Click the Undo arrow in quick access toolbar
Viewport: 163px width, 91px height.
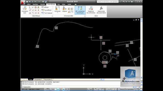[x=35, y=2]
